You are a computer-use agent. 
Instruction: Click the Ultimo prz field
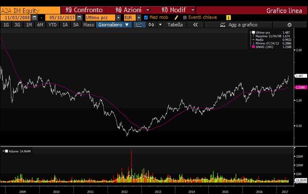pyautogui.click(x=100, y=18)
